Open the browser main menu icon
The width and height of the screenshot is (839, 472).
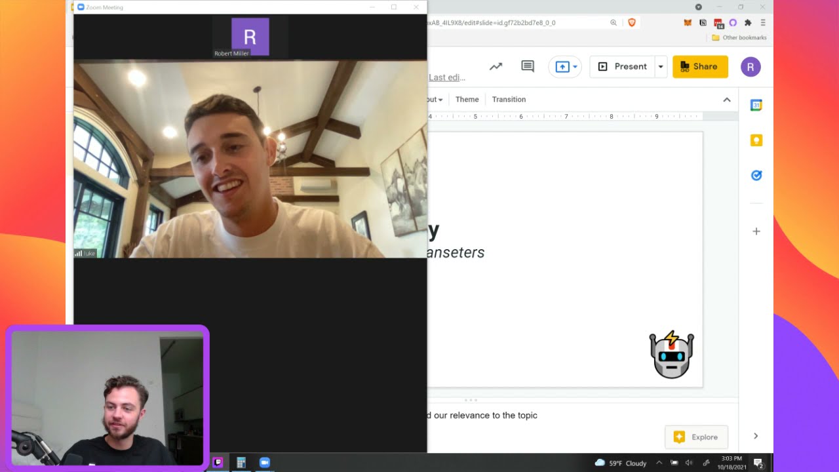coord(763,22)
